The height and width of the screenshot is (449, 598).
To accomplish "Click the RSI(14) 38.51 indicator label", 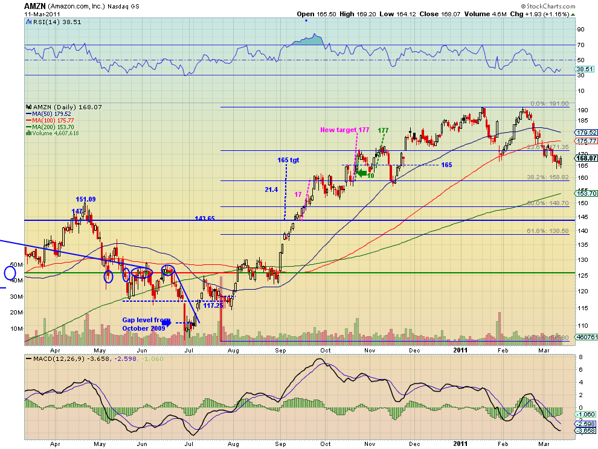I will pyautogui.click(x=57, y=22).
